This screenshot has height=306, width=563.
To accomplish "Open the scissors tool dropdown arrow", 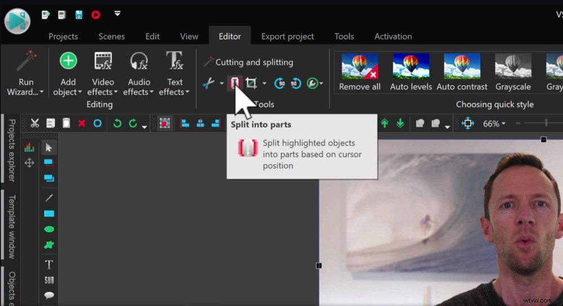I will [x=221, y=83].
